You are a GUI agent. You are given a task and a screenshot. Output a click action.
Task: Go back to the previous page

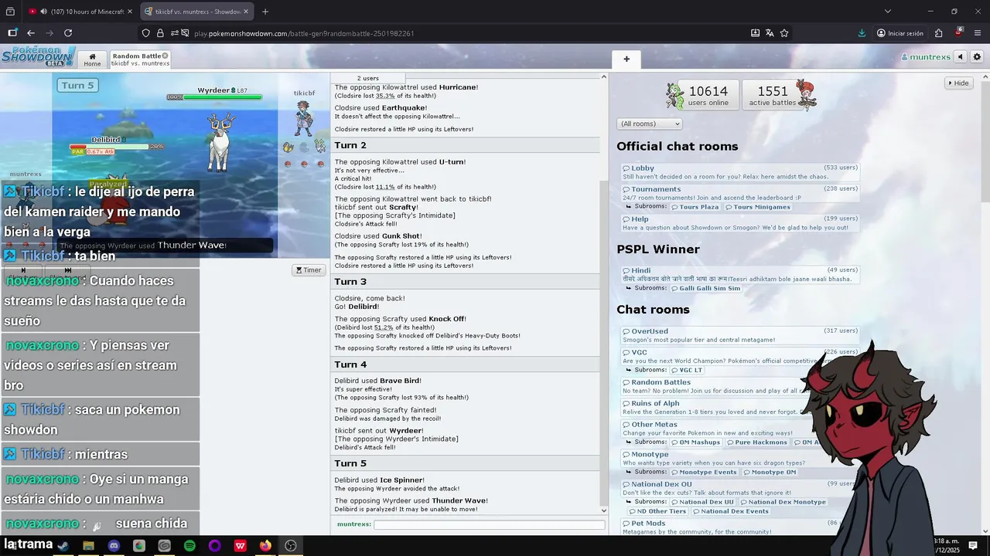[x=31, y=33]
